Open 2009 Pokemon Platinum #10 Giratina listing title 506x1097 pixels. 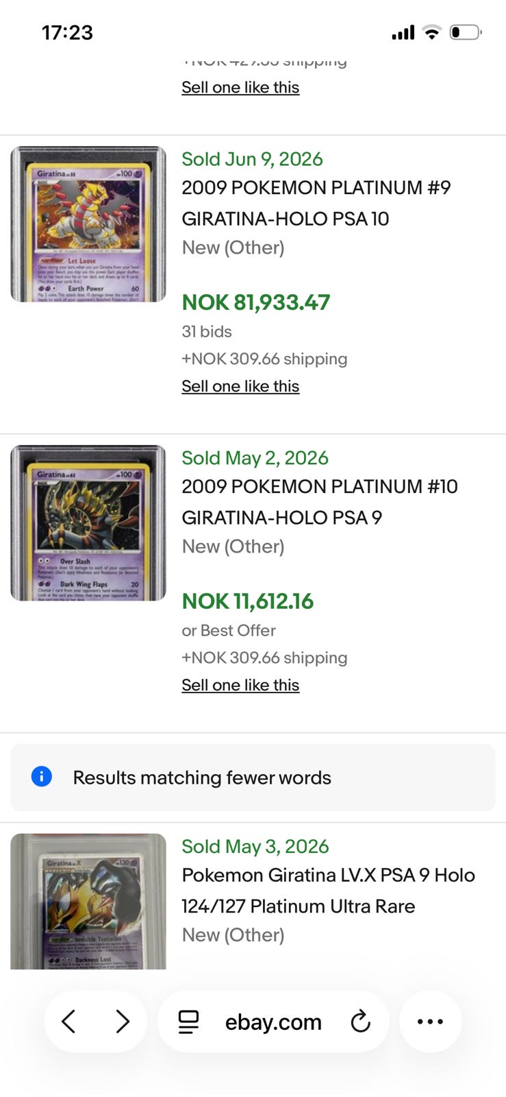(320, 502)
